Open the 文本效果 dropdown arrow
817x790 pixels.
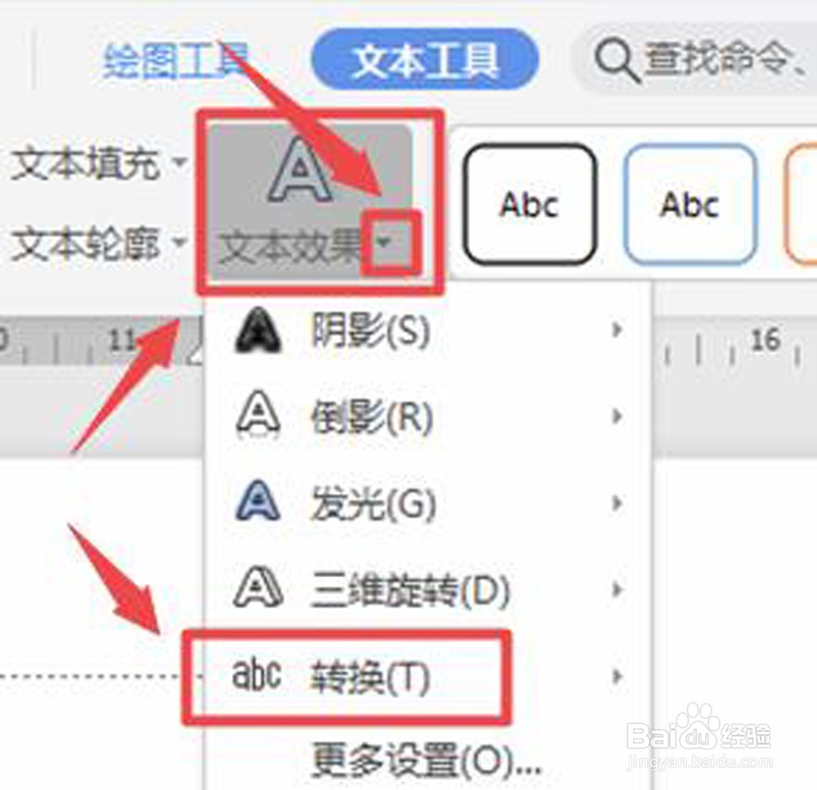[x=384, y=242]
